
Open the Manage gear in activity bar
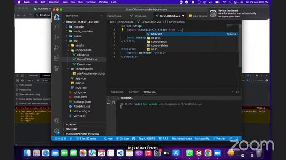(57, 131)
